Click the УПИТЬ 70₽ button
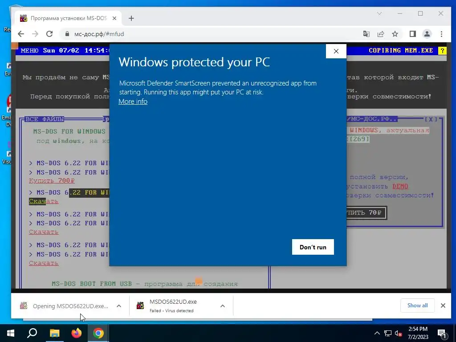 tap(366, 213)
